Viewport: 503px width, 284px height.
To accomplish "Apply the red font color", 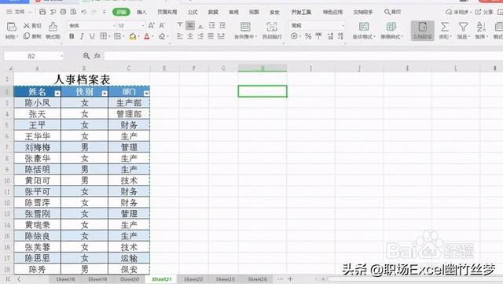I will (147, 37).
